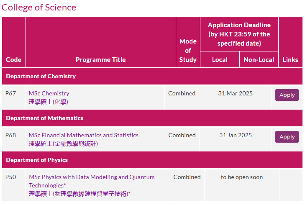Click Apply for P68 Financial Mathematics
The image size is (305, 205).
click(287, 137)
